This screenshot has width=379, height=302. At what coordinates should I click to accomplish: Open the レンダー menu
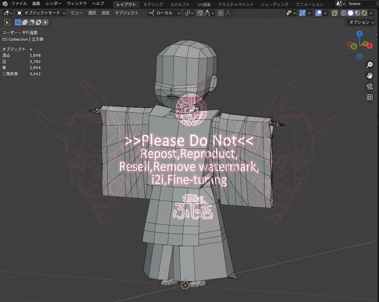point(54,4)
